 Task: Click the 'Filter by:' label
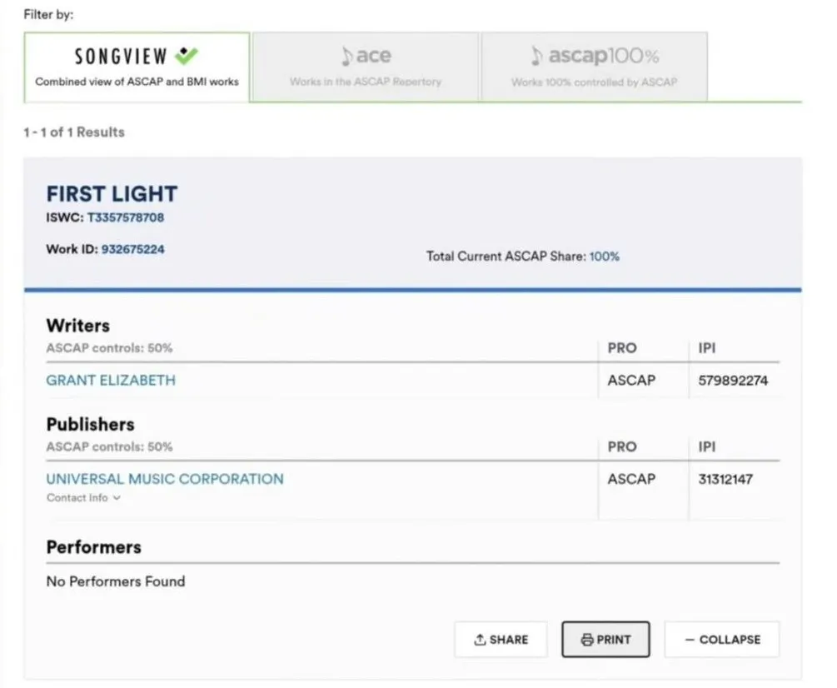point(48,14)
